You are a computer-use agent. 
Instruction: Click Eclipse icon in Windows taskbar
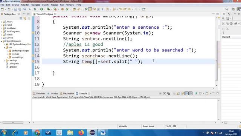pos(92,133)
